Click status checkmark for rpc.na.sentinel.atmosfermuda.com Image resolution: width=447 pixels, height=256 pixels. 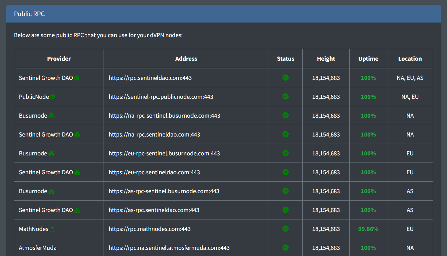[x=286, y=247]
